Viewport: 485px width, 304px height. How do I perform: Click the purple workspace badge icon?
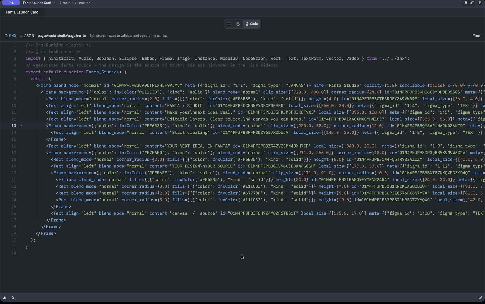(x=11, y=3)
